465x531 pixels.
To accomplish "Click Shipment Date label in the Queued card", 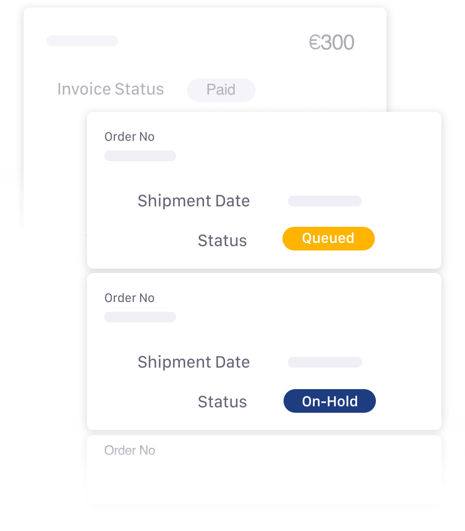I will 193,201.
